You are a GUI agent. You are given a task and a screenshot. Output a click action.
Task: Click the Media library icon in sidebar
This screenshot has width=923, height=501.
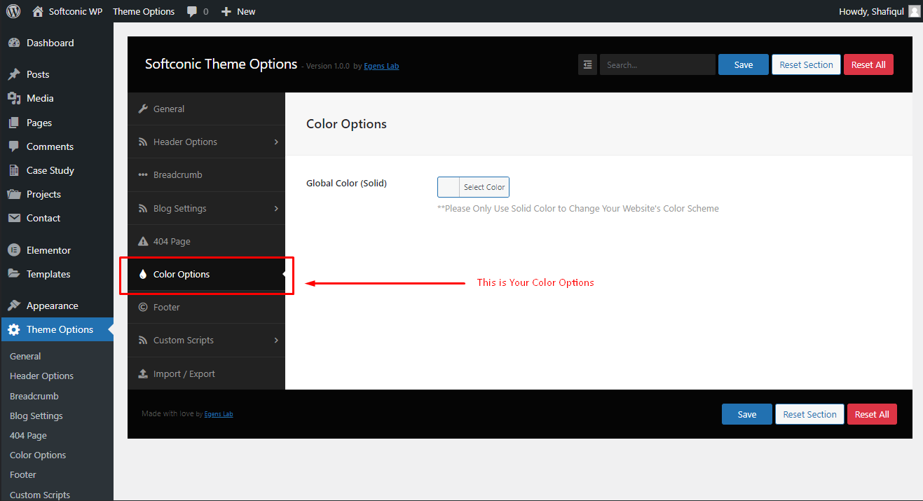(x=14, y=98)
